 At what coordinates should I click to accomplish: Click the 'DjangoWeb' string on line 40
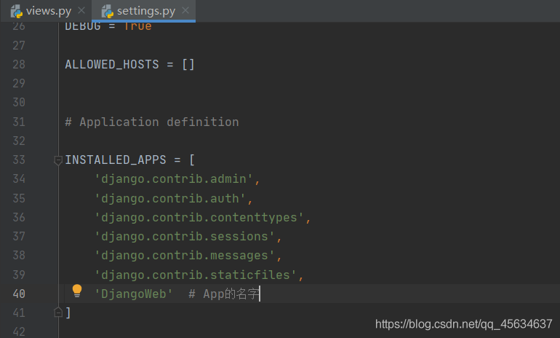134,294
